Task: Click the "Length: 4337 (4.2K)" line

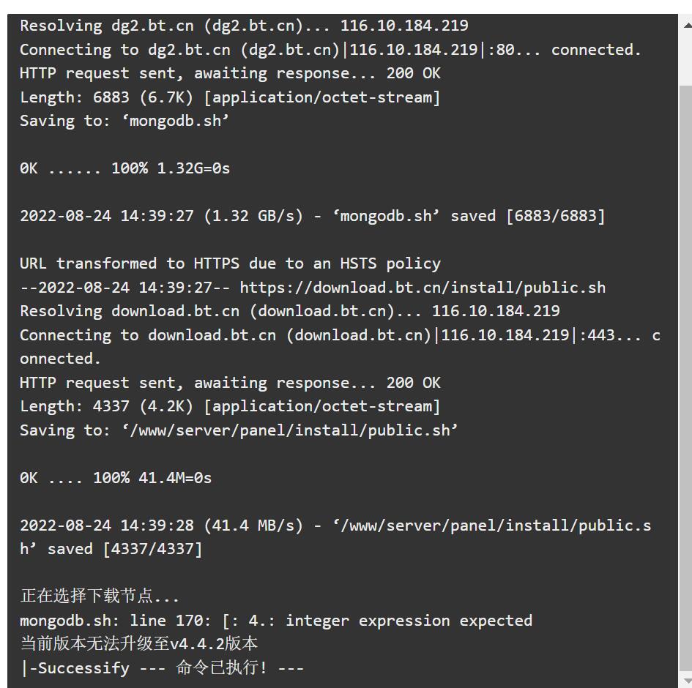Action: tap(230, 406)
